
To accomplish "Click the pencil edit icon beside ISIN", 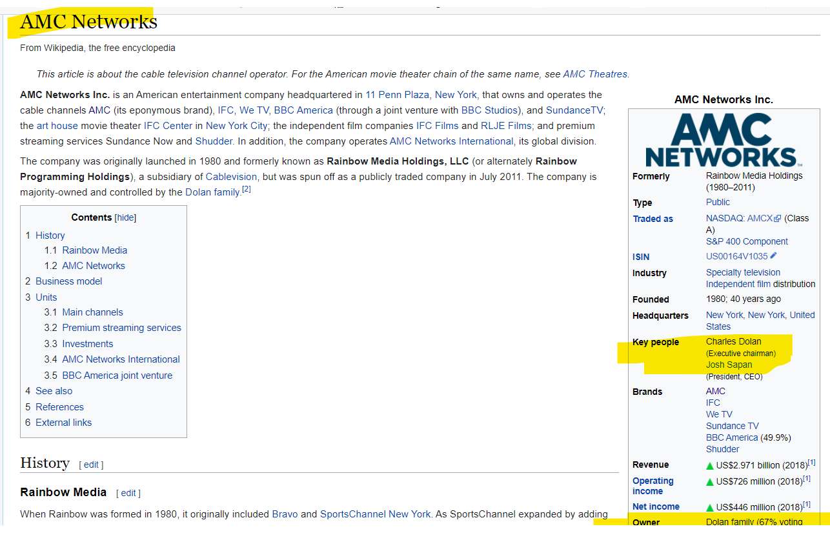I will point(774,256).
